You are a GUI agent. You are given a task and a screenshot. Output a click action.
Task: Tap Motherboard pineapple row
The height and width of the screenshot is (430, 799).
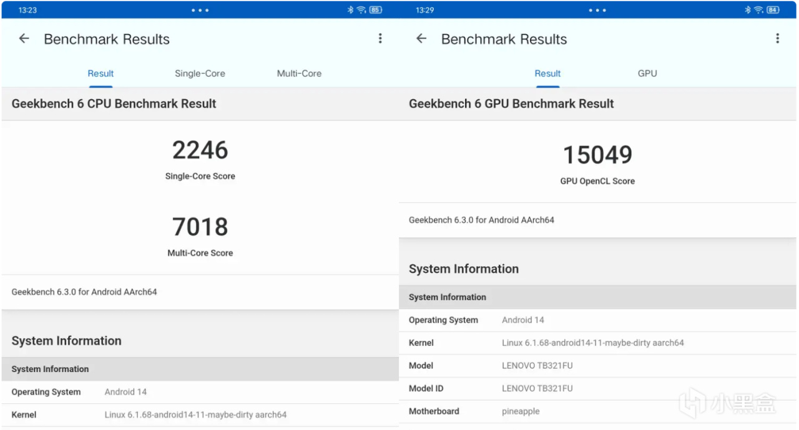click(597, 411)
